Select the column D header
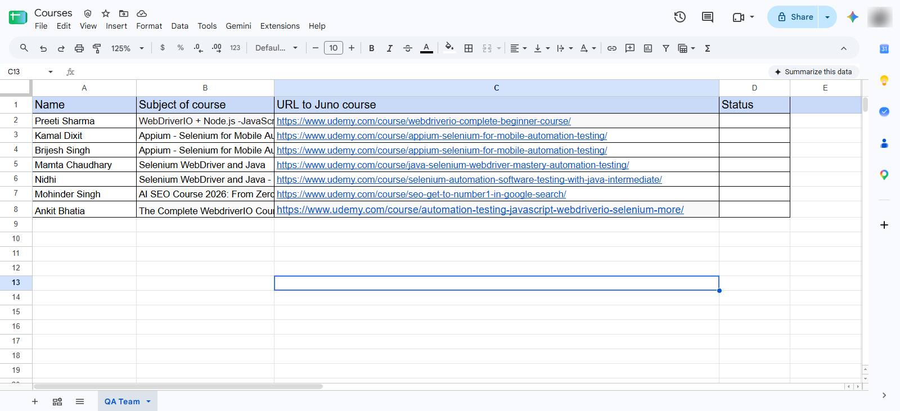The height and width of the screenshot is (411, 900). 754,88
